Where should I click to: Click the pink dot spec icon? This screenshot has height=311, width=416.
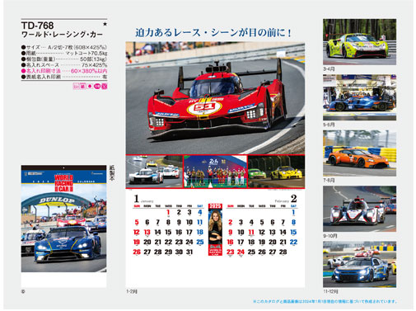[x=90, y=87]
